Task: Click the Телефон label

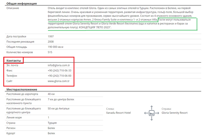Action: (x=12, y=76)
